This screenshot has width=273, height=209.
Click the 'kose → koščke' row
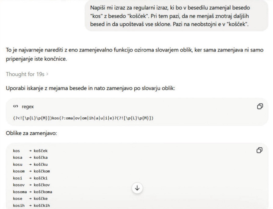pyautogui.click(x=30, y=199)
